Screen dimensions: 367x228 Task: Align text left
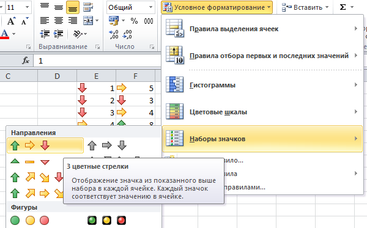(45, 21)
